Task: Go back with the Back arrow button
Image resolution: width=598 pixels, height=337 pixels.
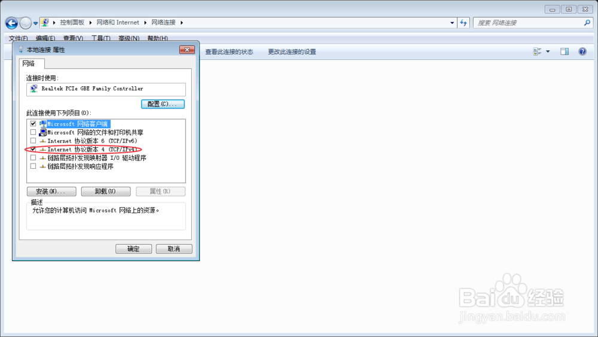Action: (11, 23)
